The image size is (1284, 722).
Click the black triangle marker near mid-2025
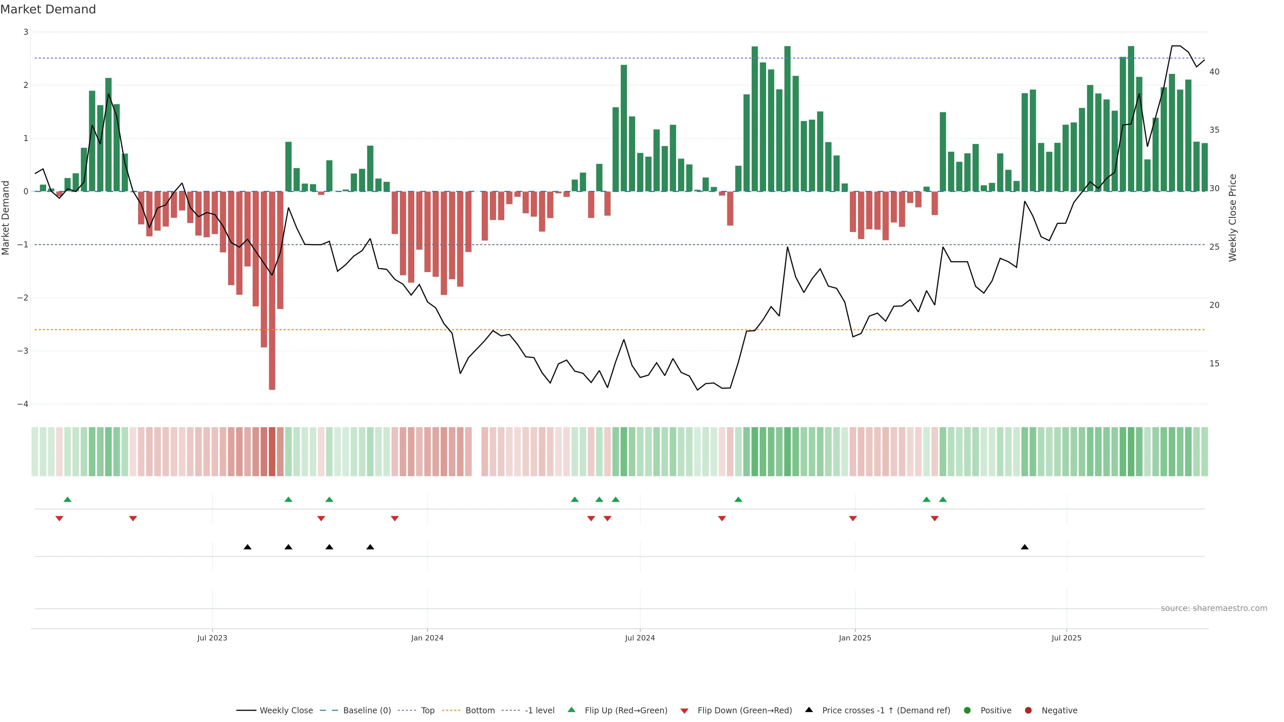pyautogui.click(x=1024, y=547)
